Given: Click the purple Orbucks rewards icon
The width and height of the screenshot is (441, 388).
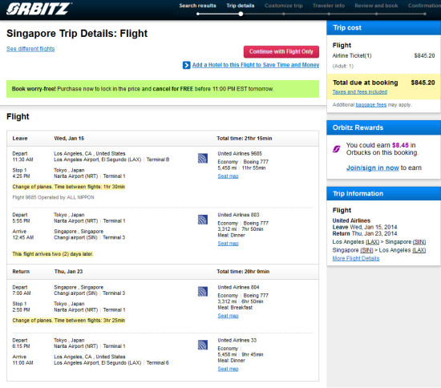Looking at the screenshot, I should [x=337, y=149].
